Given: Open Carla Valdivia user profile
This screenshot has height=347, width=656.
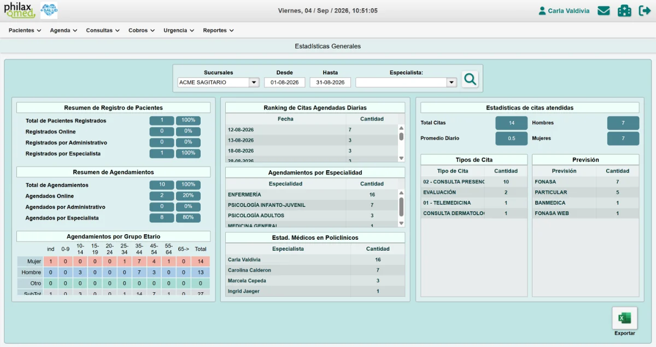Looking at the screenshot, I should [564, 11].
